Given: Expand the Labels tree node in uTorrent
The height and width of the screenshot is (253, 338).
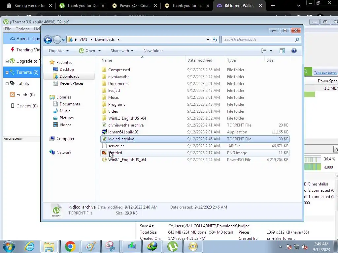Looking at the screenshot, I should pyautogui.click(x=7, y=84).
